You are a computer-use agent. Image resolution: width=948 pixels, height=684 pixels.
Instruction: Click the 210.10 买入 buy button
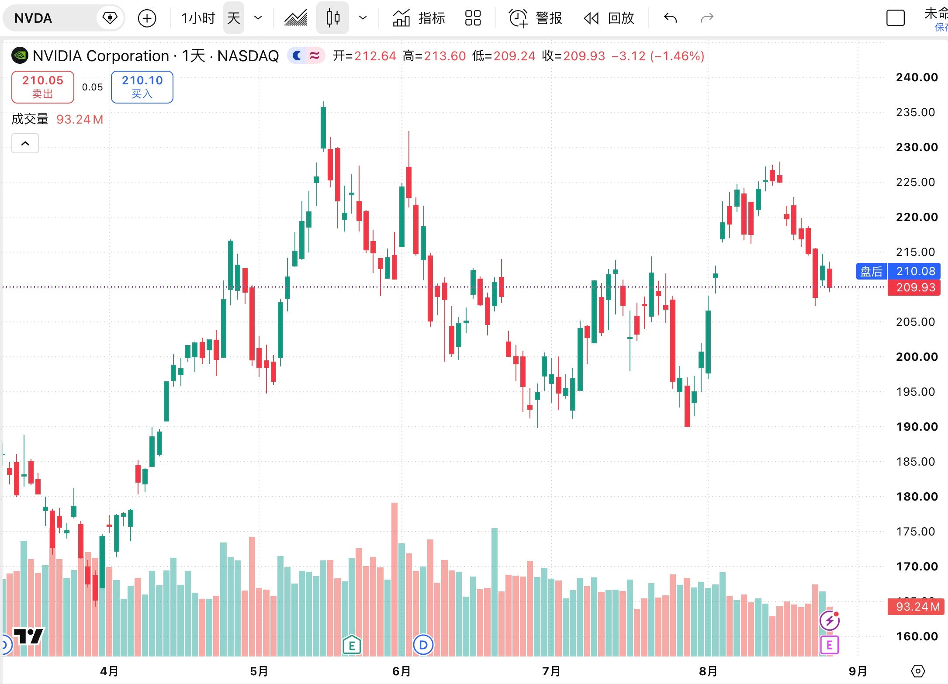pos(142,87)
